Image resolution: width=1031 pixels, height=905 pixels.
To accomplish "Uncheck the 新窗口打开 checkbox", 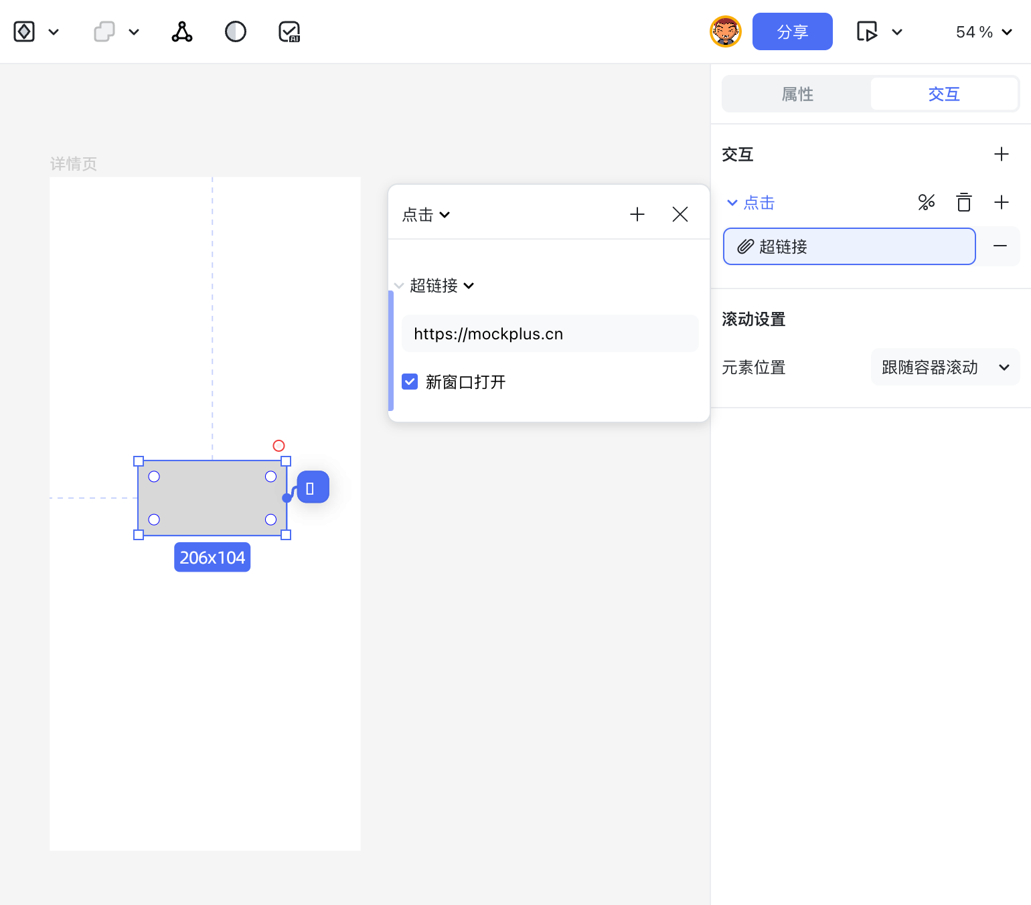I will click(x=410, y=382).
